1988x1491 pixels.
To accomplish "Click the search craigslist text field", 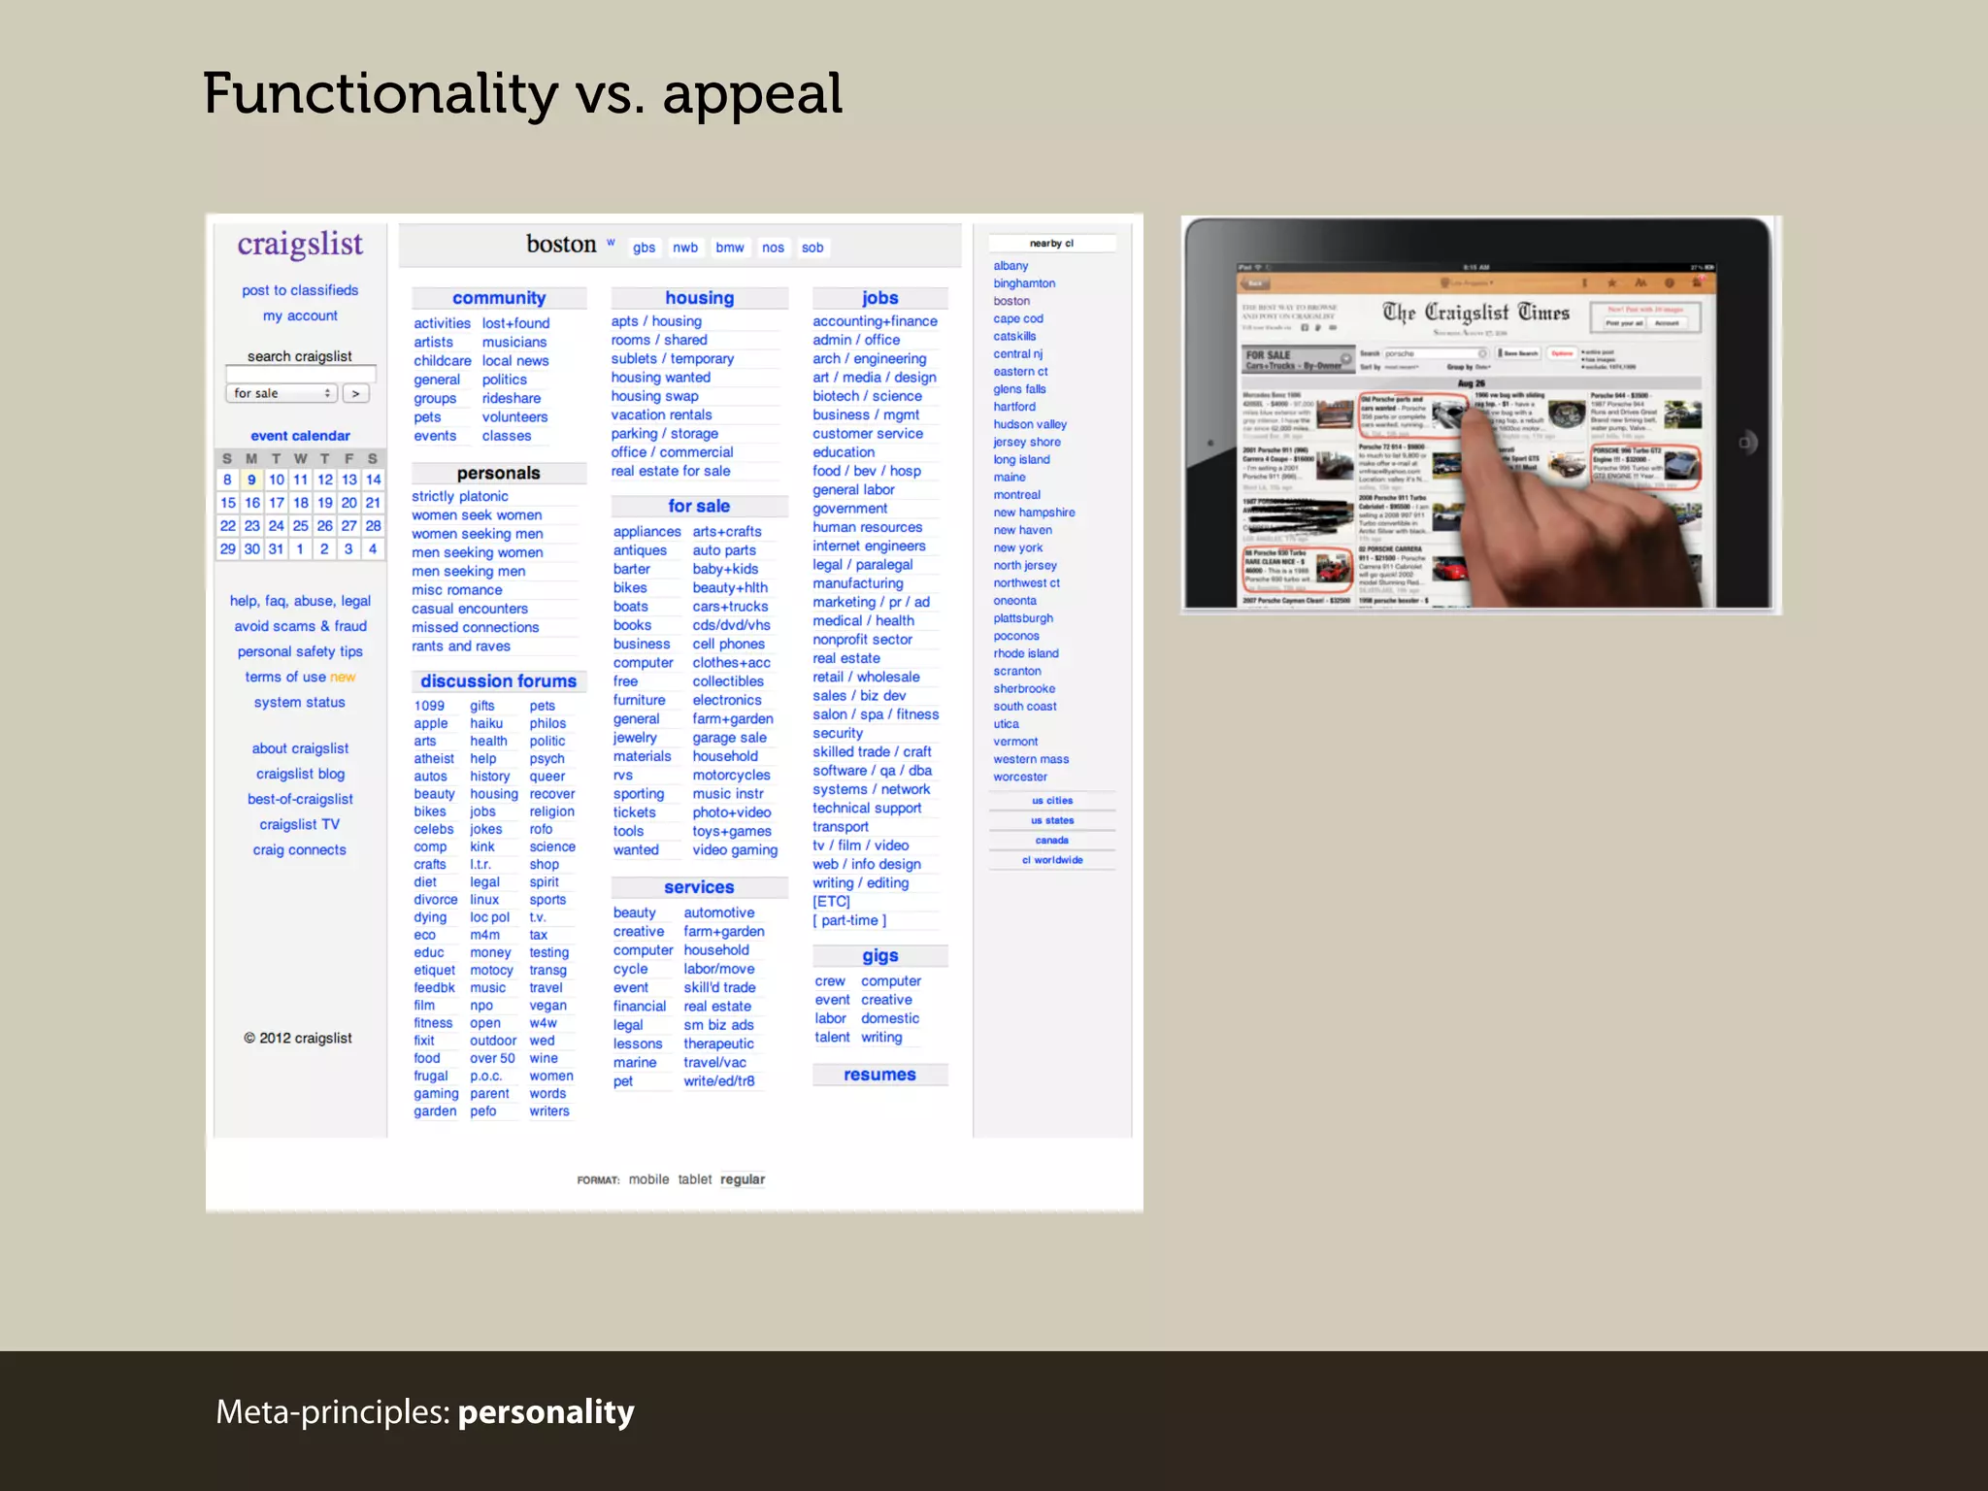I will (300, 374).
